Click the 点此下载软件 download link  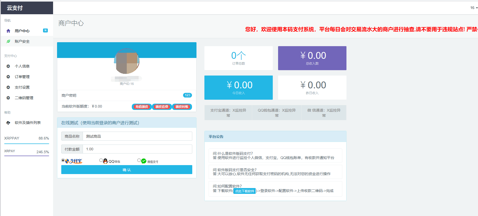click(x=245, y=191)
